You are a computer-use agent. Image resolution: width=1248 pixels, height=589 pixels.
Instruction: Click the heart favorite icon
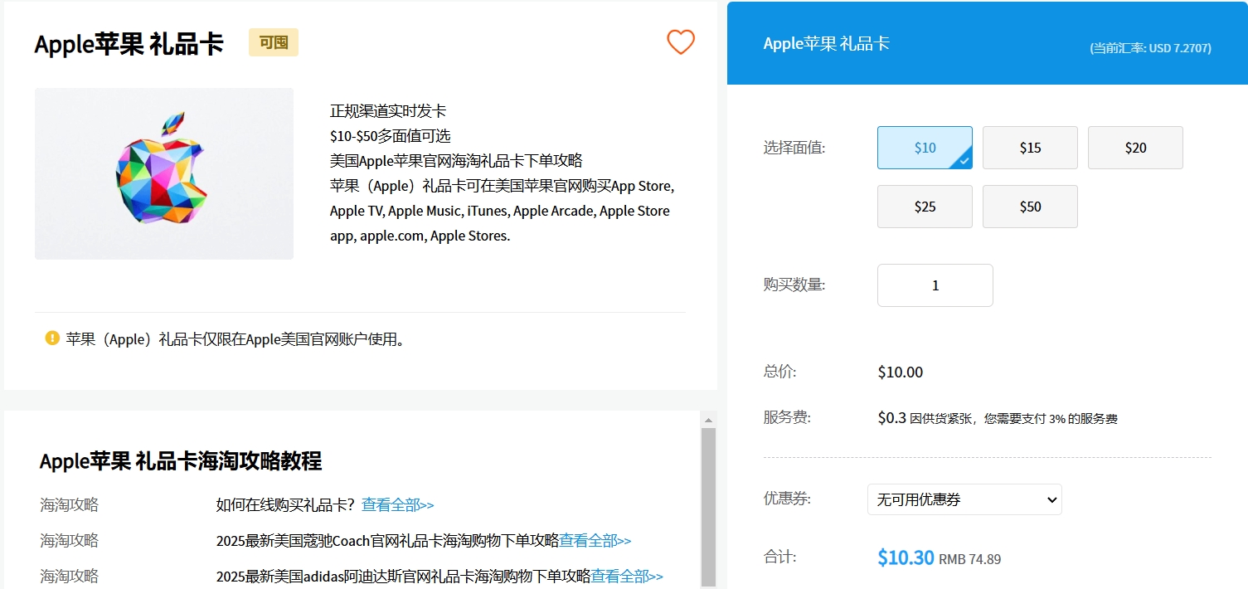pyautogui.click(x=681, y=42)
